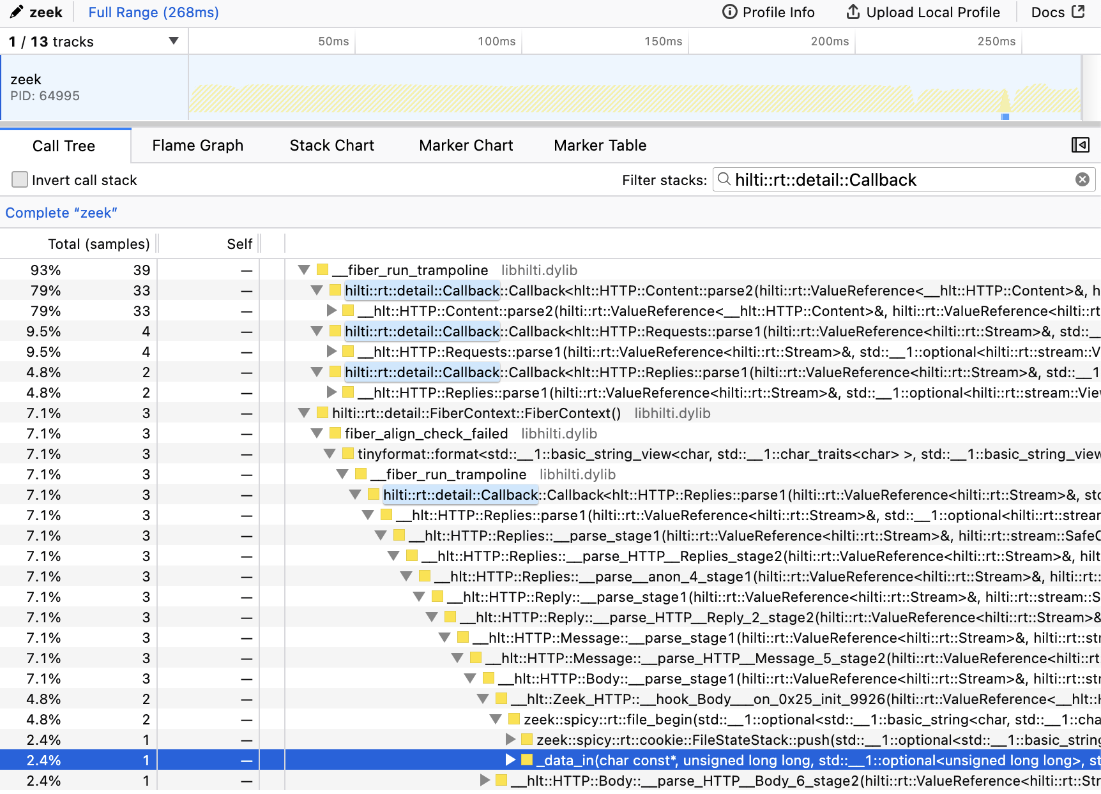Clear the filter stacks search text

click(1082, 180)
